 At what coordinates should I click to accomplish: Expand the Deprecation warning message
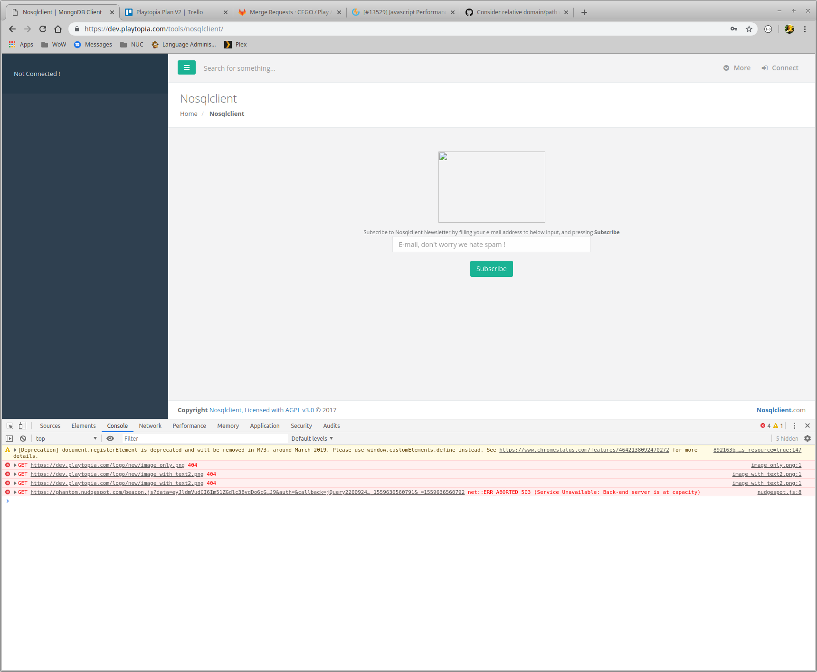tap(15, 450)
